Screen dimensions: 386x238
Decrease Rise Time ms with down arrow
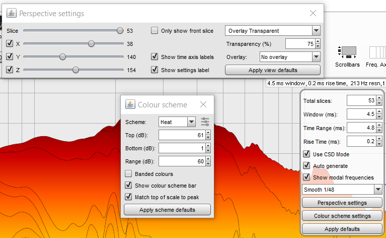pos(379,144)
